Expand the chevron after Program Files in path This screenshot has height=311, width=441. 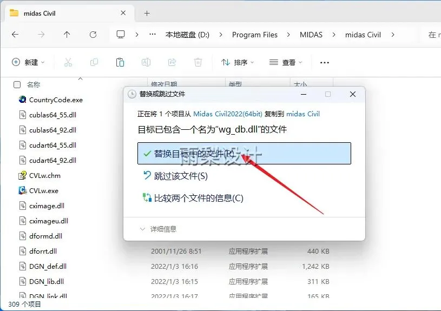click(x=288, y=35)
